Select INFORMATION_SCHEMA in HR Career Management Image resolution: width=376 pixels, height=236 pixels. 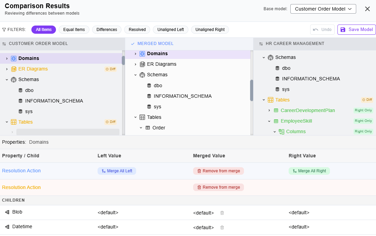[x=311, y=79]
